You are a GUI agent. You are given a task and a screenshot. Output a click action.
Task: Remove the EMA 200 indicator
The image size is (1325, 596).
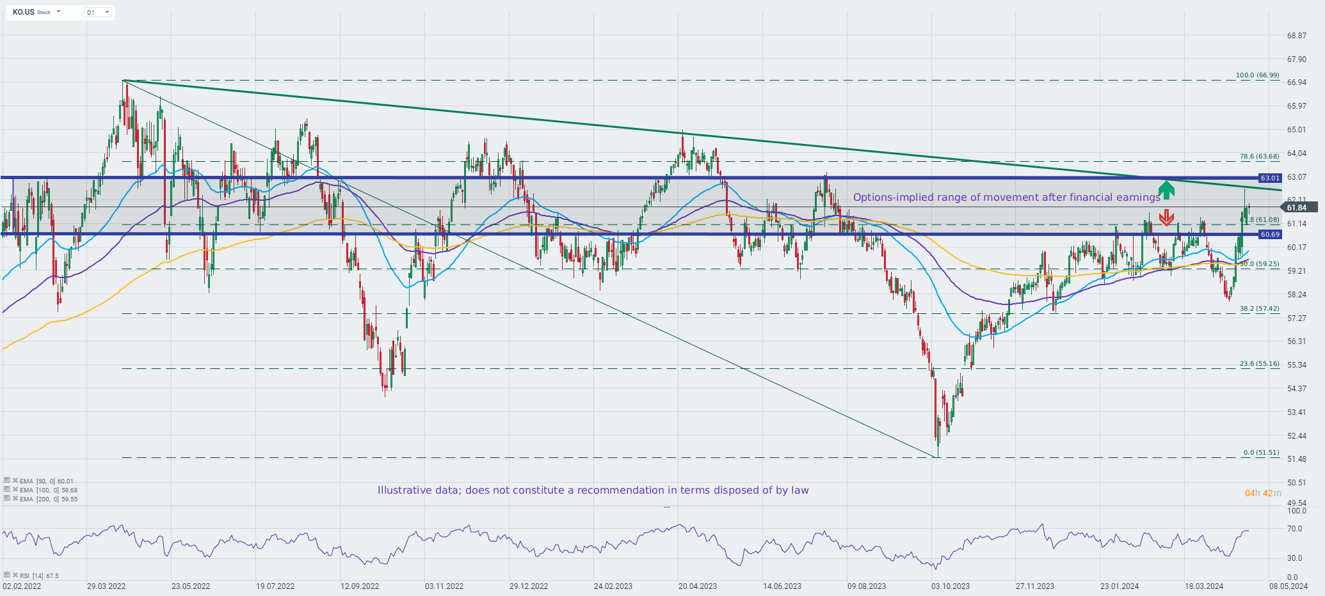[x=15, y=498]
